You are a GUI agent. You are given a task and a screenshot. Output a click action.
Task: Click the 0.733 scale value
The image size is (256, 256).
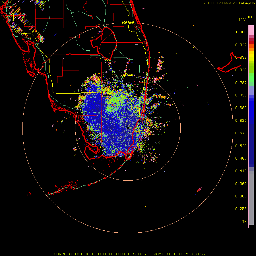pyautogui.click(x=241, y=95)
